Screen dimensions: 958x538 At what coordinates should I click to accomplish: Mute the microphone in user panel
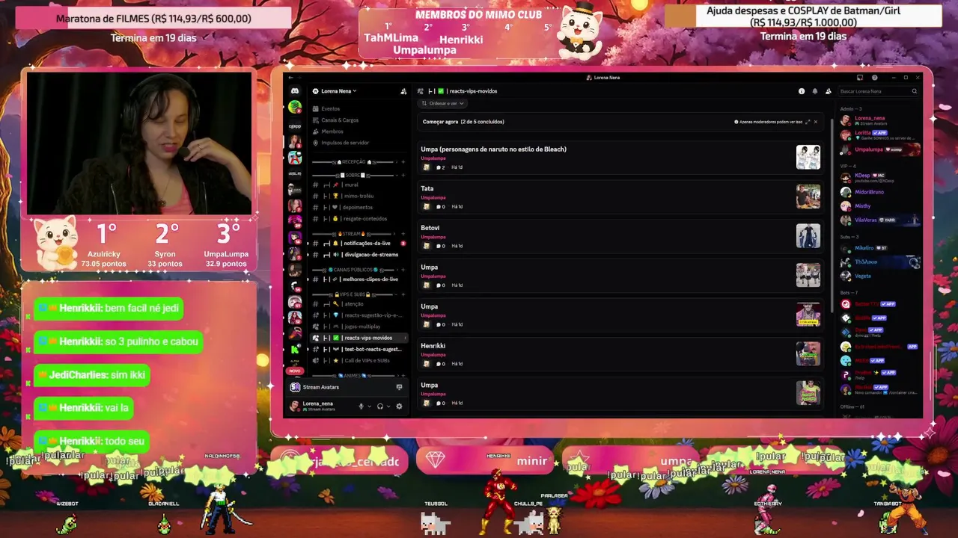[361, 406]
